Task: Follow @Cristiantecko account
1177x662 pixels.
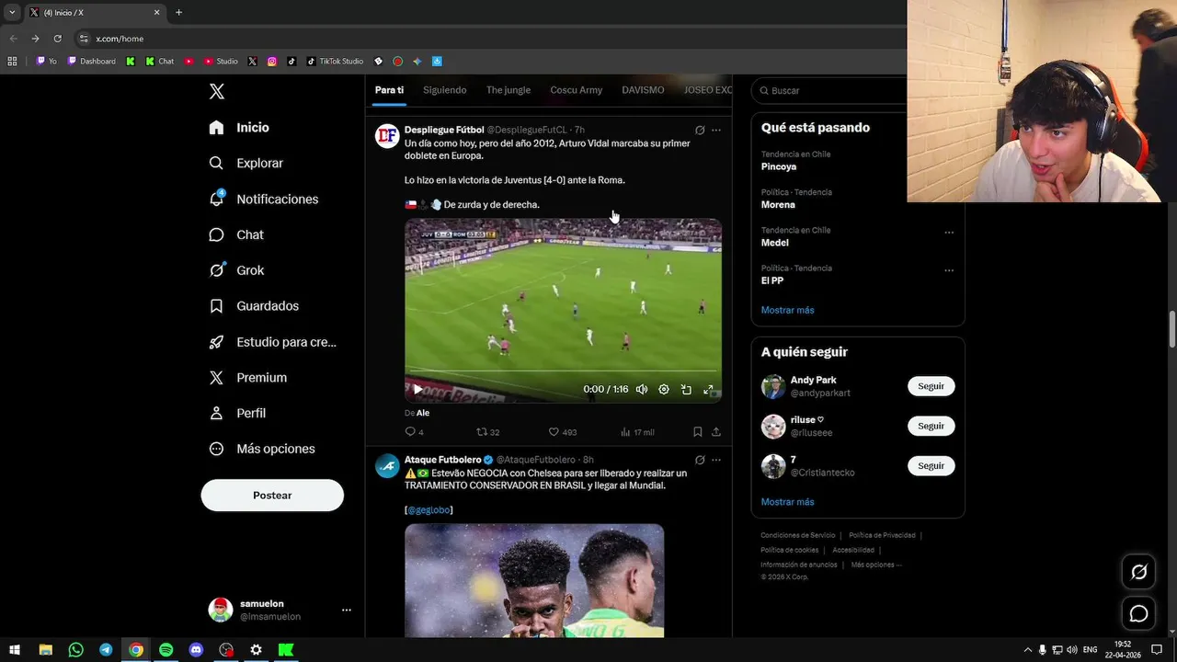Action: (931, 466)
